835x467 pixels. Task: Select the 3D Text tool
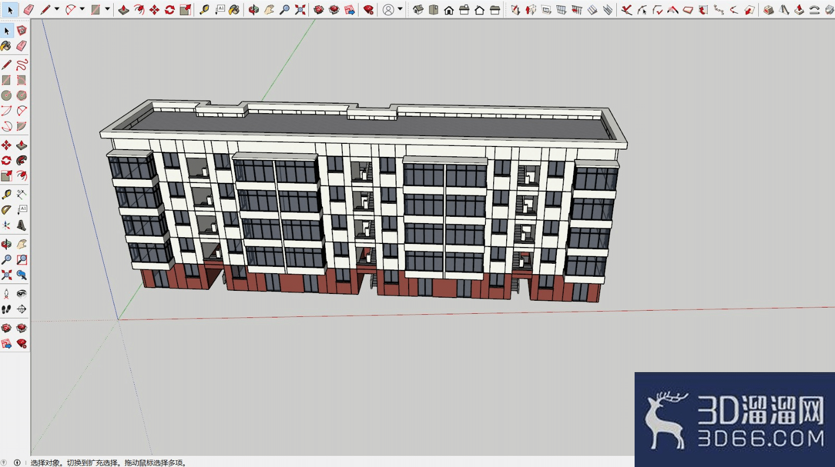(21, 225)
